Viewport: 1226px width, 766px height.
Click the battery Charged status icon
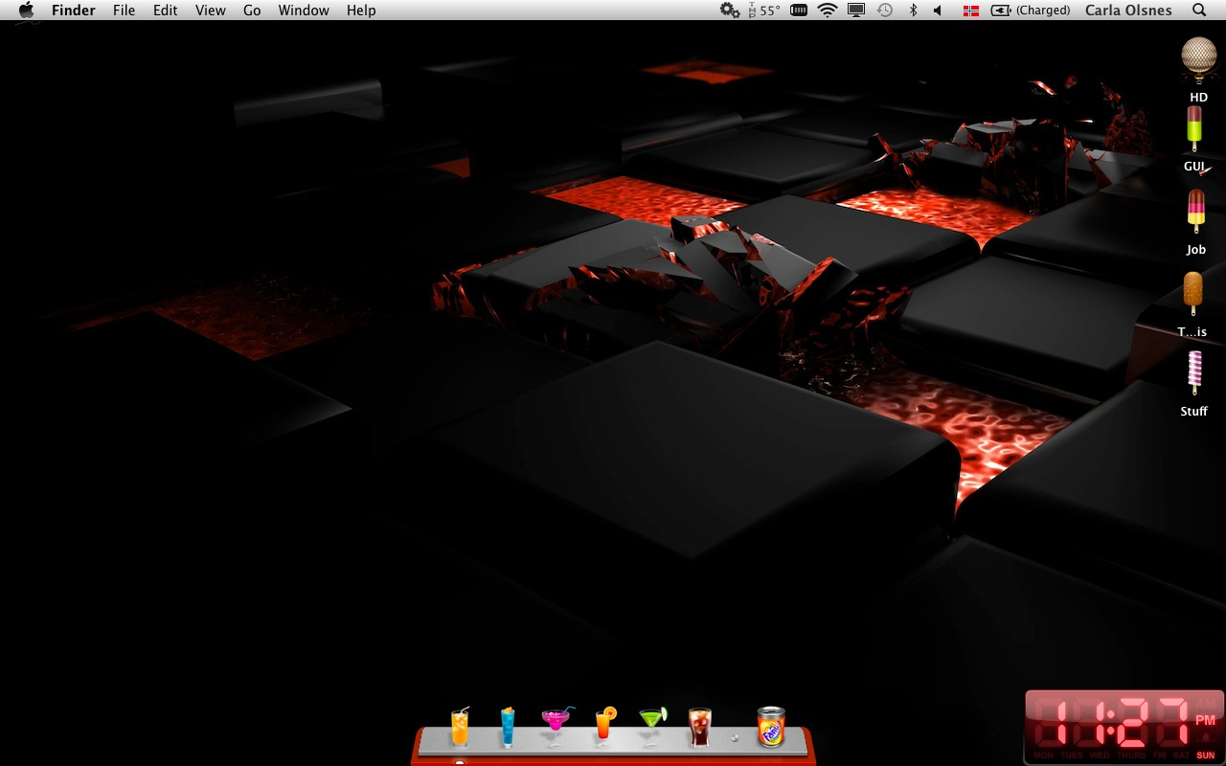1031,11
